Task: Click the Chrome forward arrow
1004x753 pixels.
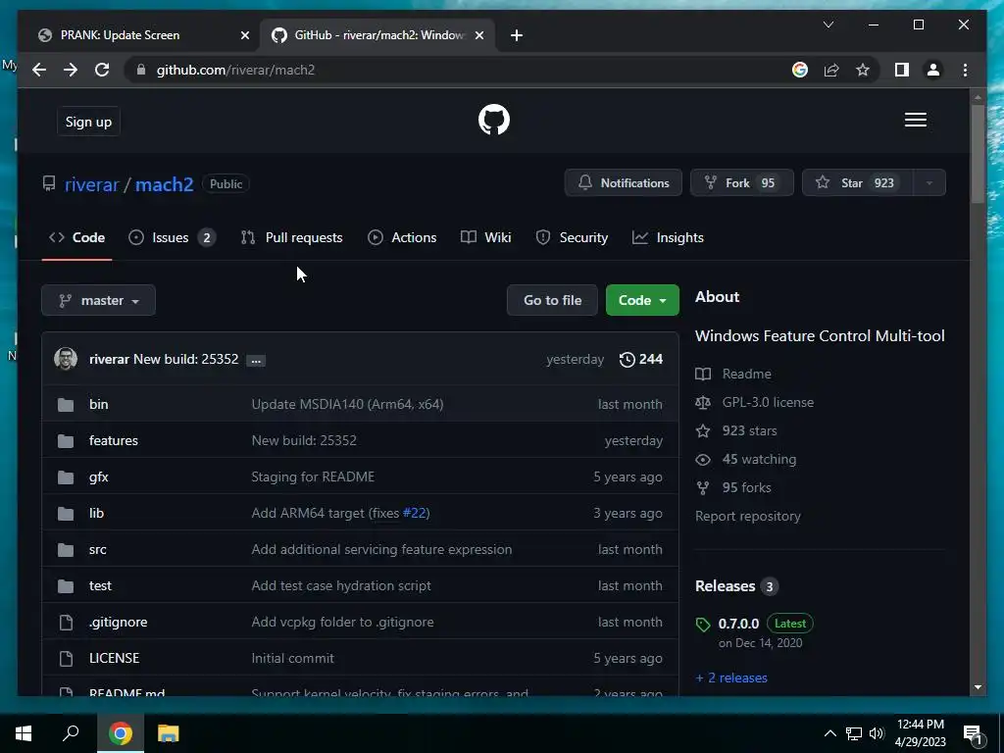Action: click(71, 70)
